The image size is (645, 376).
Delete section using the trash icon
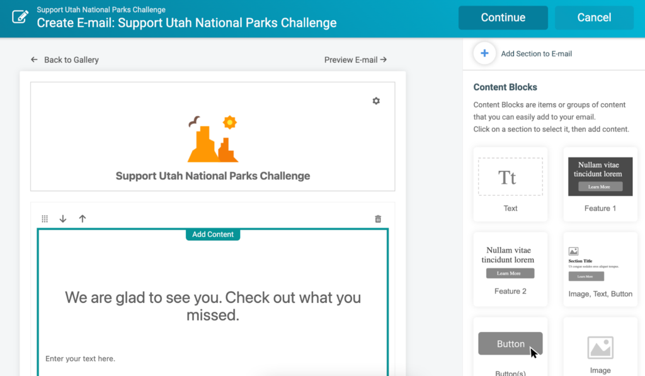coord(378,219)
